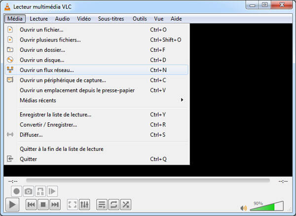Click the capture device icon
The width and height of the screenshot is (296, 216).
click(10, 80)
